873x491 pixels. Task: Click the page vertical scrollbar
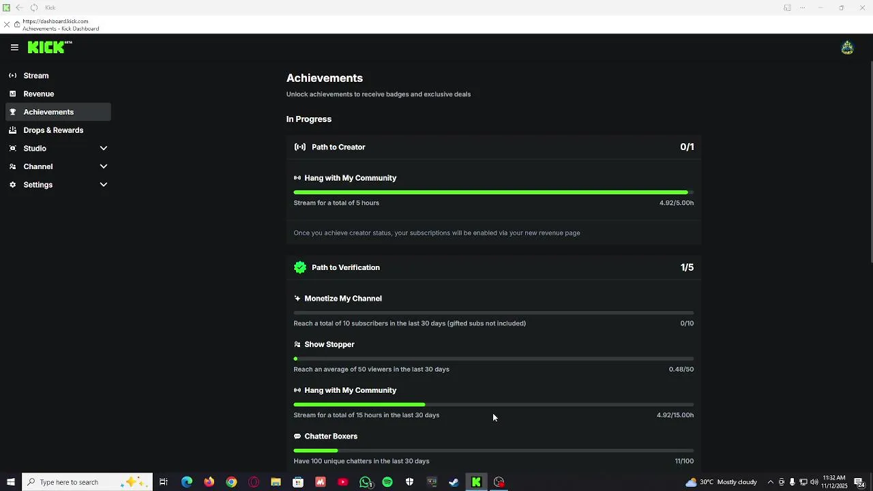[870, 162]
